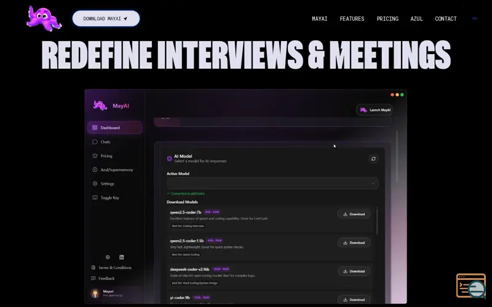Click the Download MayAI button
The image size is (492, 307).
106,18
